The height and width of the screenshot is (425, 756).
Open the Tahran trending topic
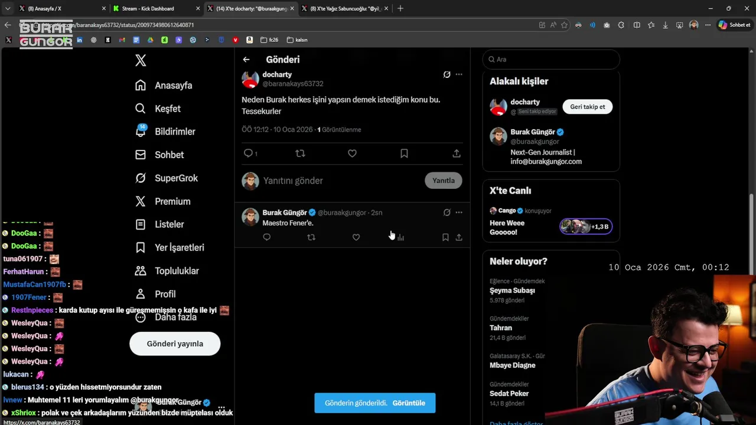click(x=501, y=328)
